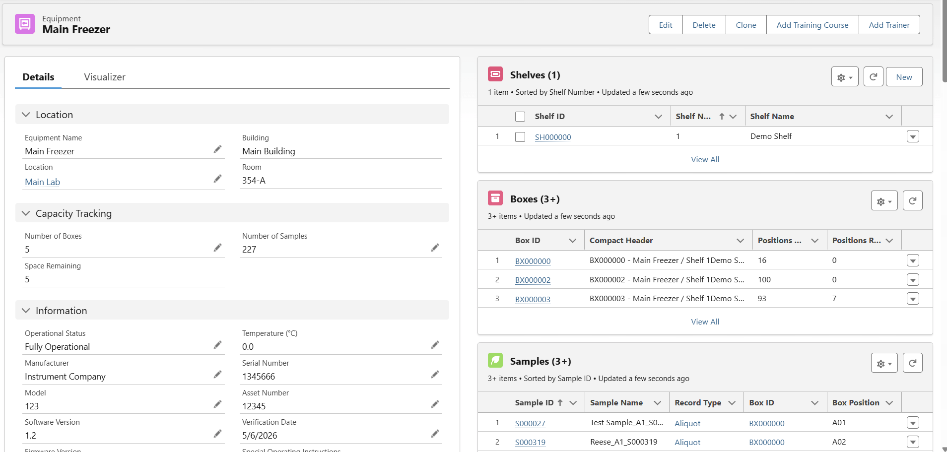Viewport: 947px width, 452px height.
Task: Refresh the Shelves related list
Action: pyautogui.click(x=873, y=77)
